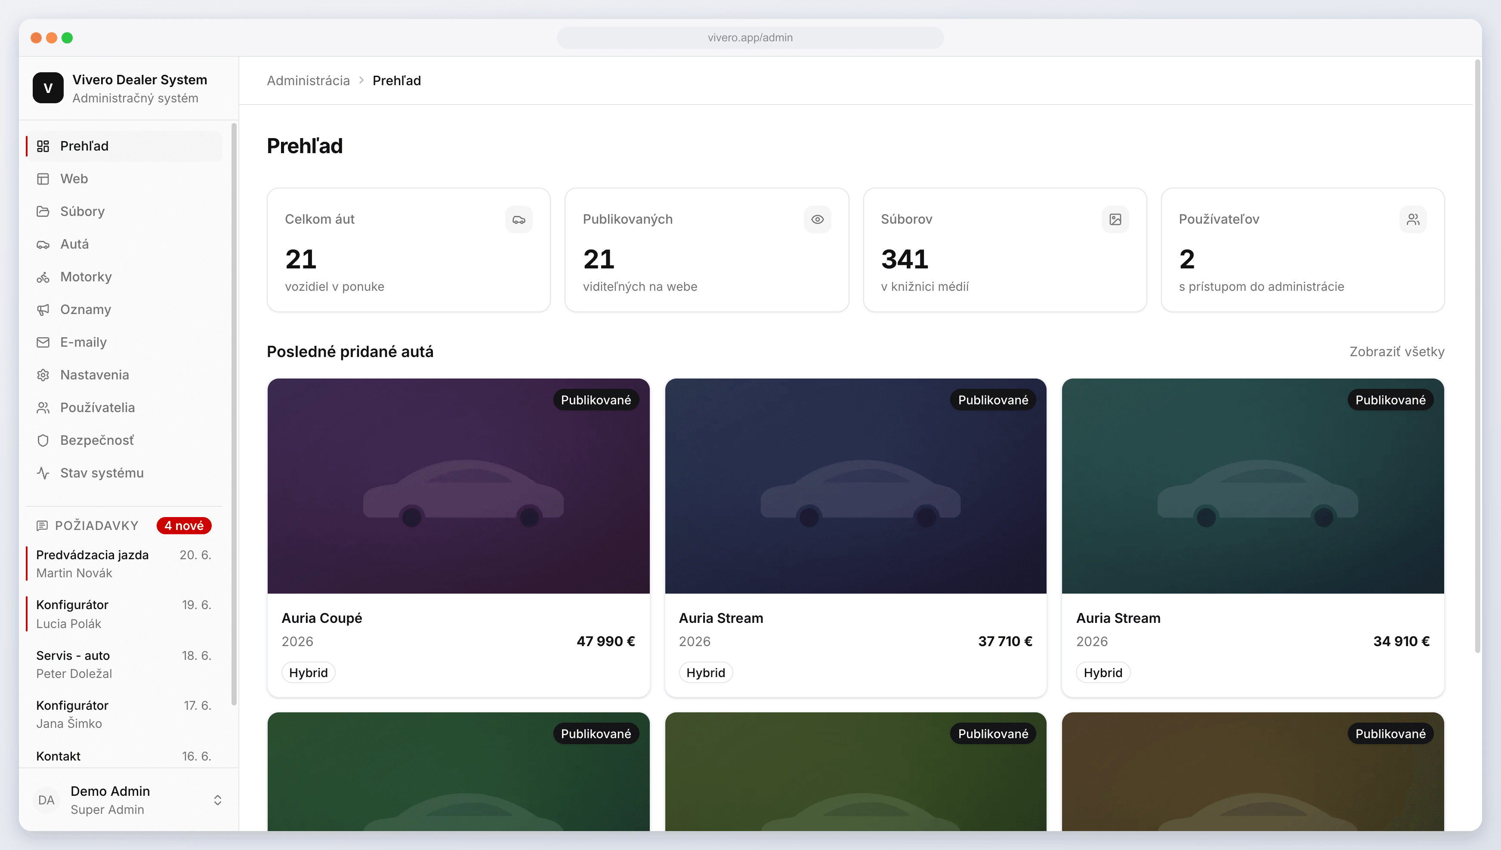The width and height of the screenshot is (1501, 850).
Task: Click the Celkom áut statistic card
Action: (x=408, y=250)
